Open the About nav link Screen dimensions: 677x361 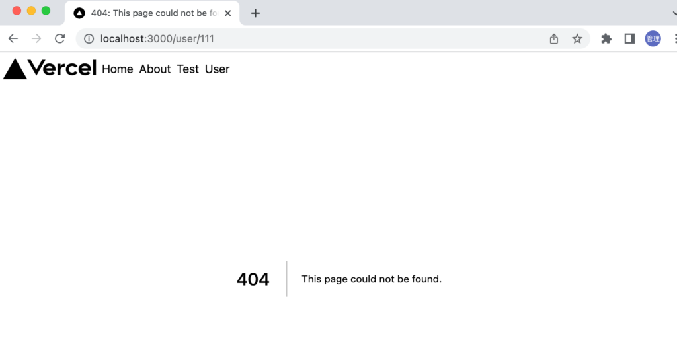pos(155,69)
